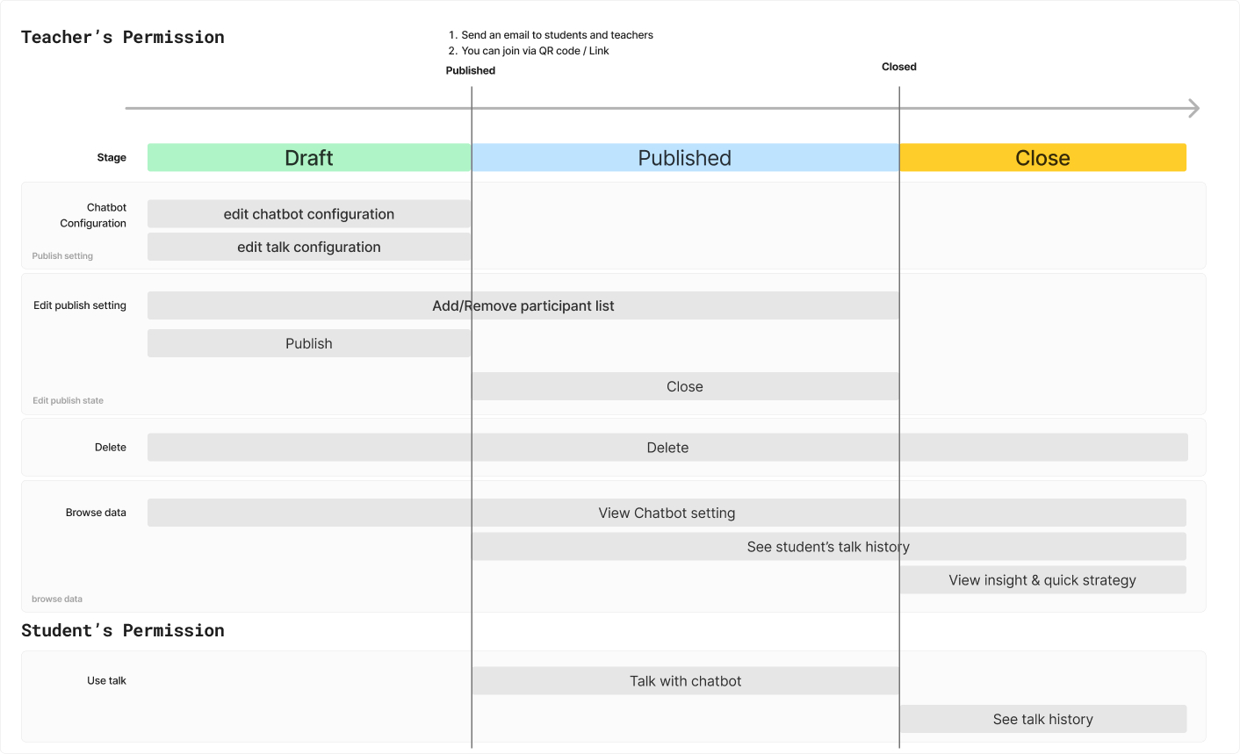This screenshot has width=1240, height=754.
Task: Open View insight & quick strategy bar
Action: click(x=1042, y=580)
